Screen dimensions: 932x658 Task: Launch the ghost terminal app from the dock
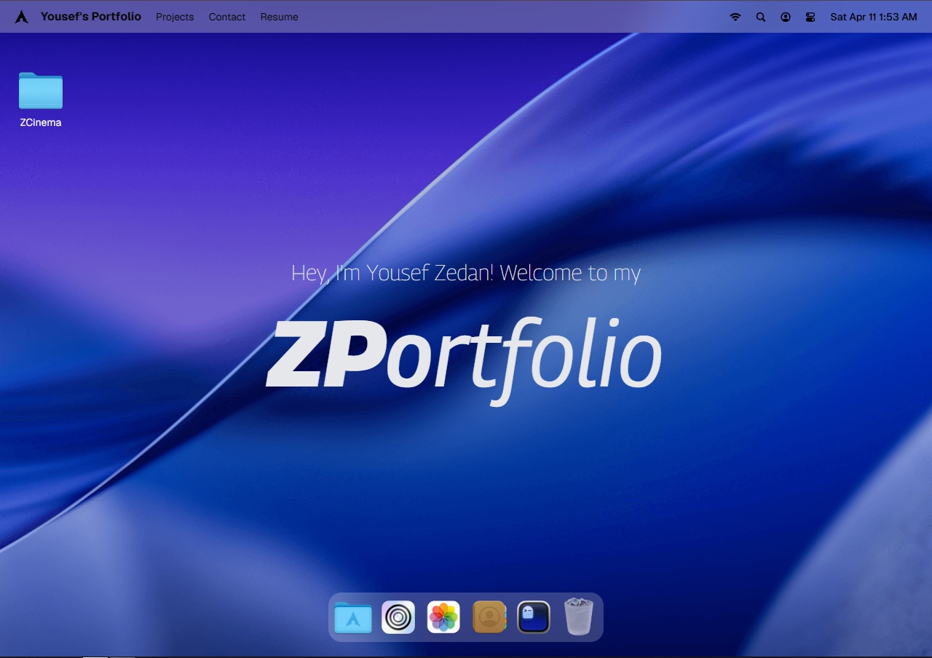click(534, 617)
